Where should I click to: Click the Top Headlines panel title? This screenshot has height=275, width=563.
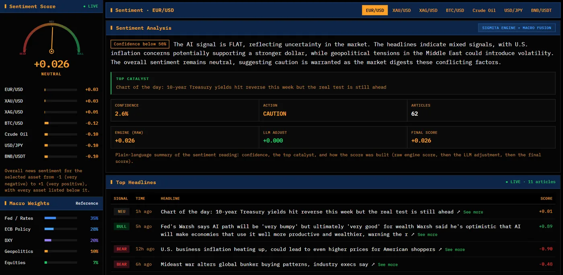click(136, 182)
